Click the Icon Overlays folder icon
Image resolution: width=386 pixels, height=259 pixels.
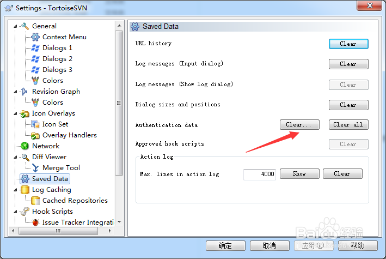click(24, 113)
